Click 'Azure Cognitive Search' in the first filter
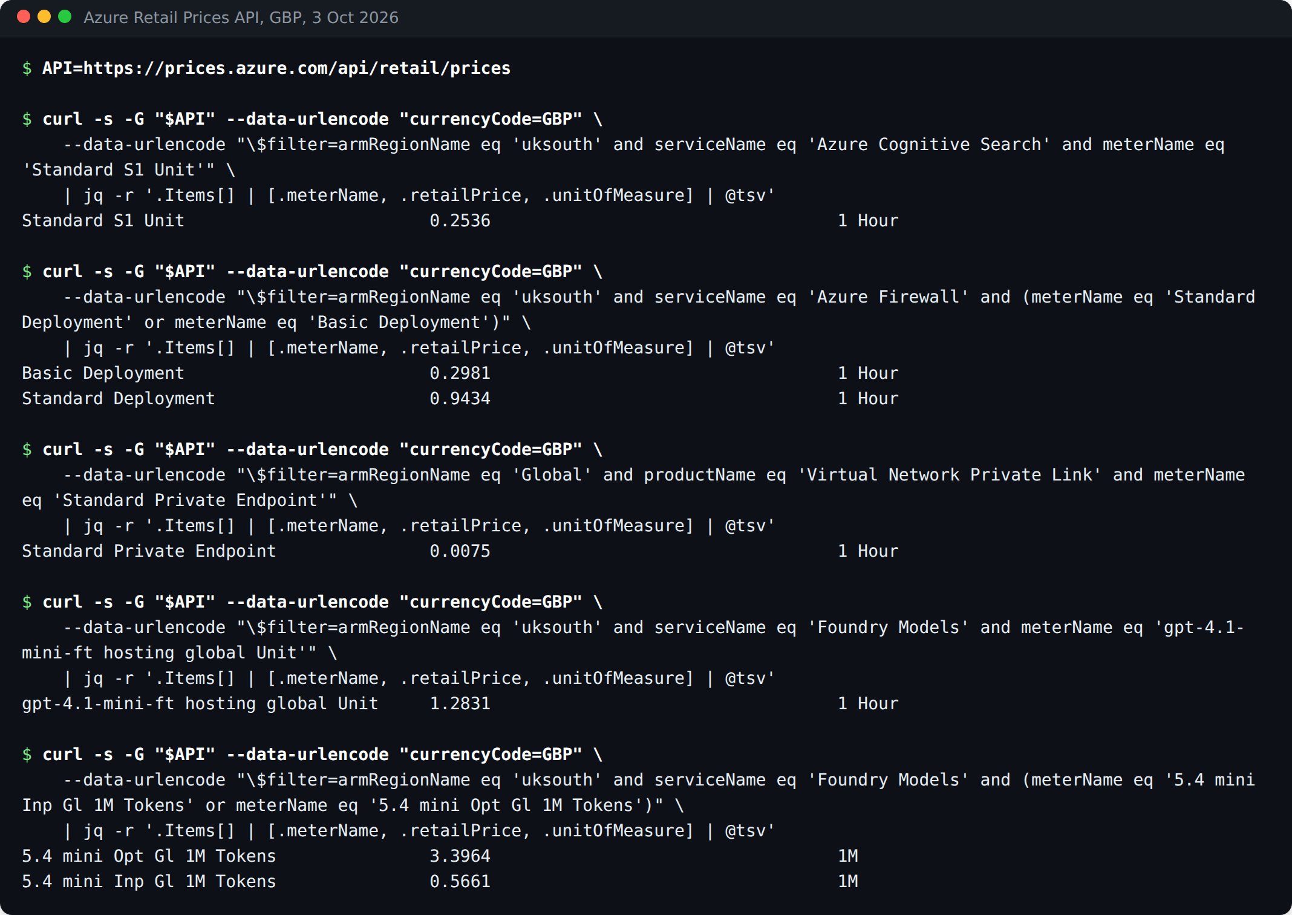This screenshot has width=1292, height=915. click(929, 145)
